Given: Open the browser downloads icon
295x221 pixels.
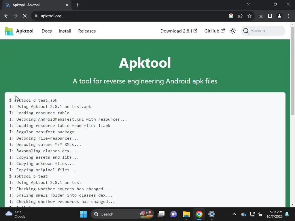Looking at the screenshot, I should [261, 16].
